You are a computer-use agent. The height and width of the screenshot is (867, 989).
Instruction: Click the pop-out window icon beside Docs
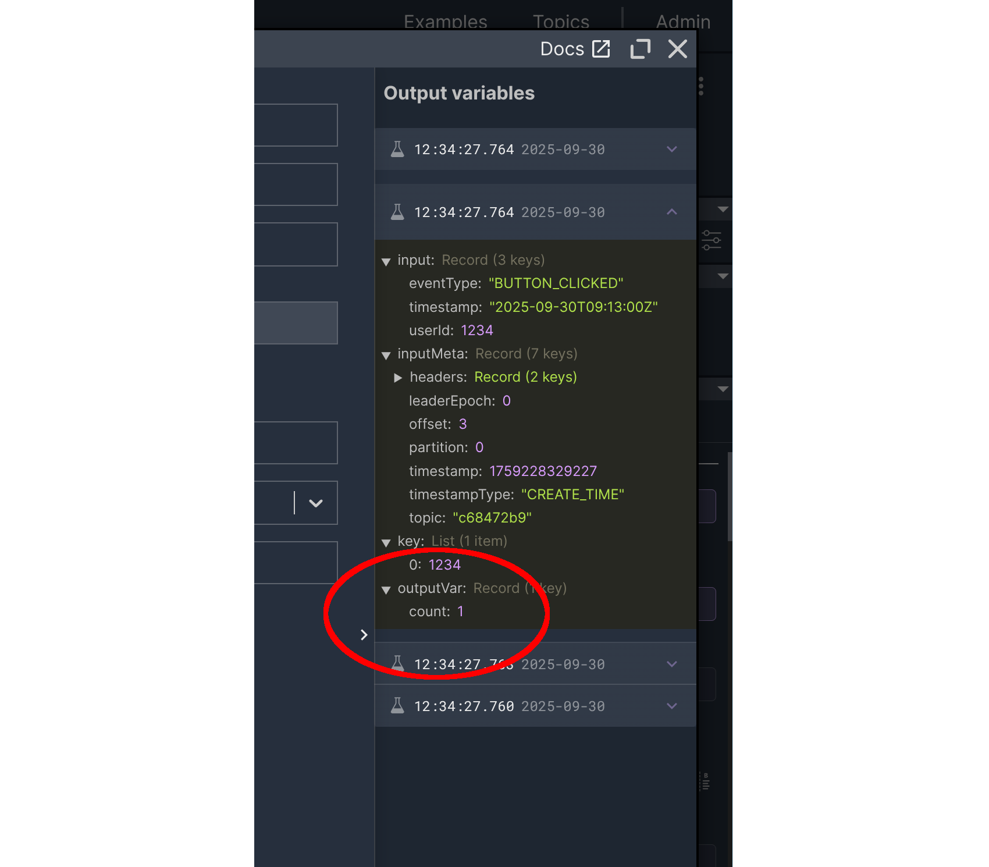[640, 49]
